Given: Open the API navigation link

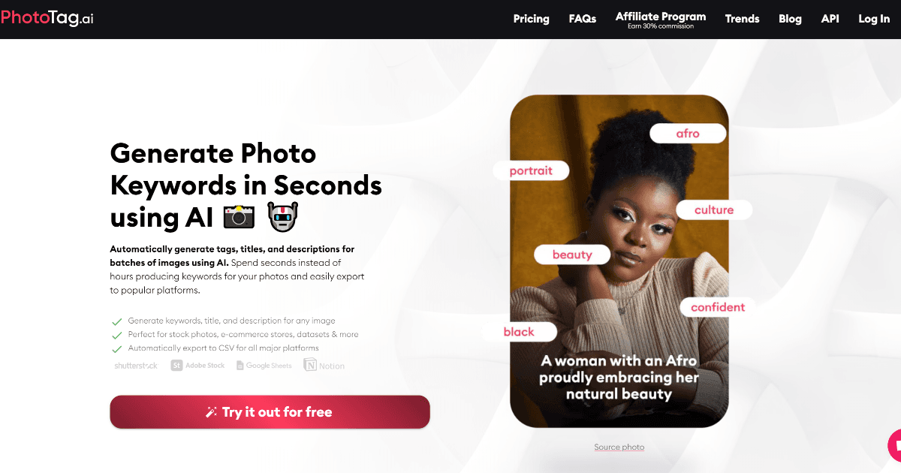Looking at the screenshot, I should [x=830, y=19].
